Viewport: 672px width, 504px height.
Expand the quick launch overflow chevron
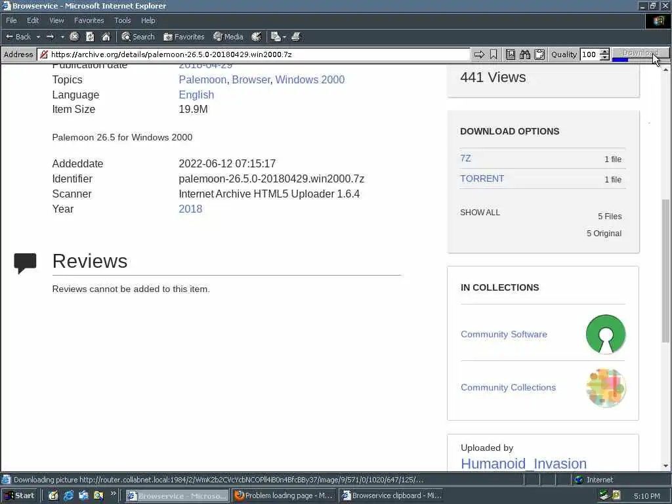(113, 493)
